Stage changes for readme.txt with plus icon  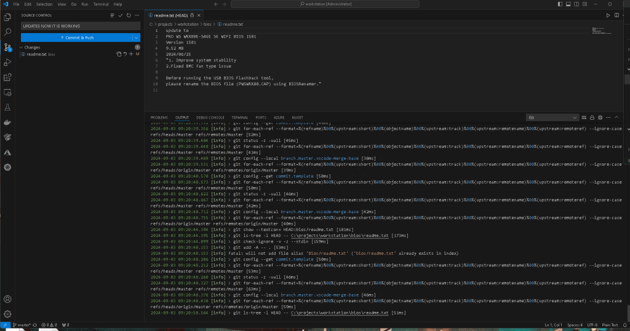131,54
